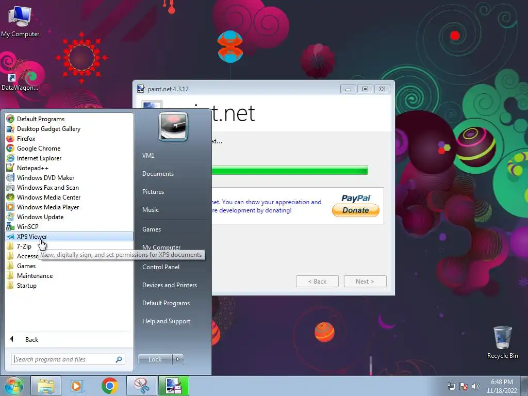Image resolution: width=528 pixels, height=396 pixels.
Task: Click the user account picture
Action: tap(173, 126)
